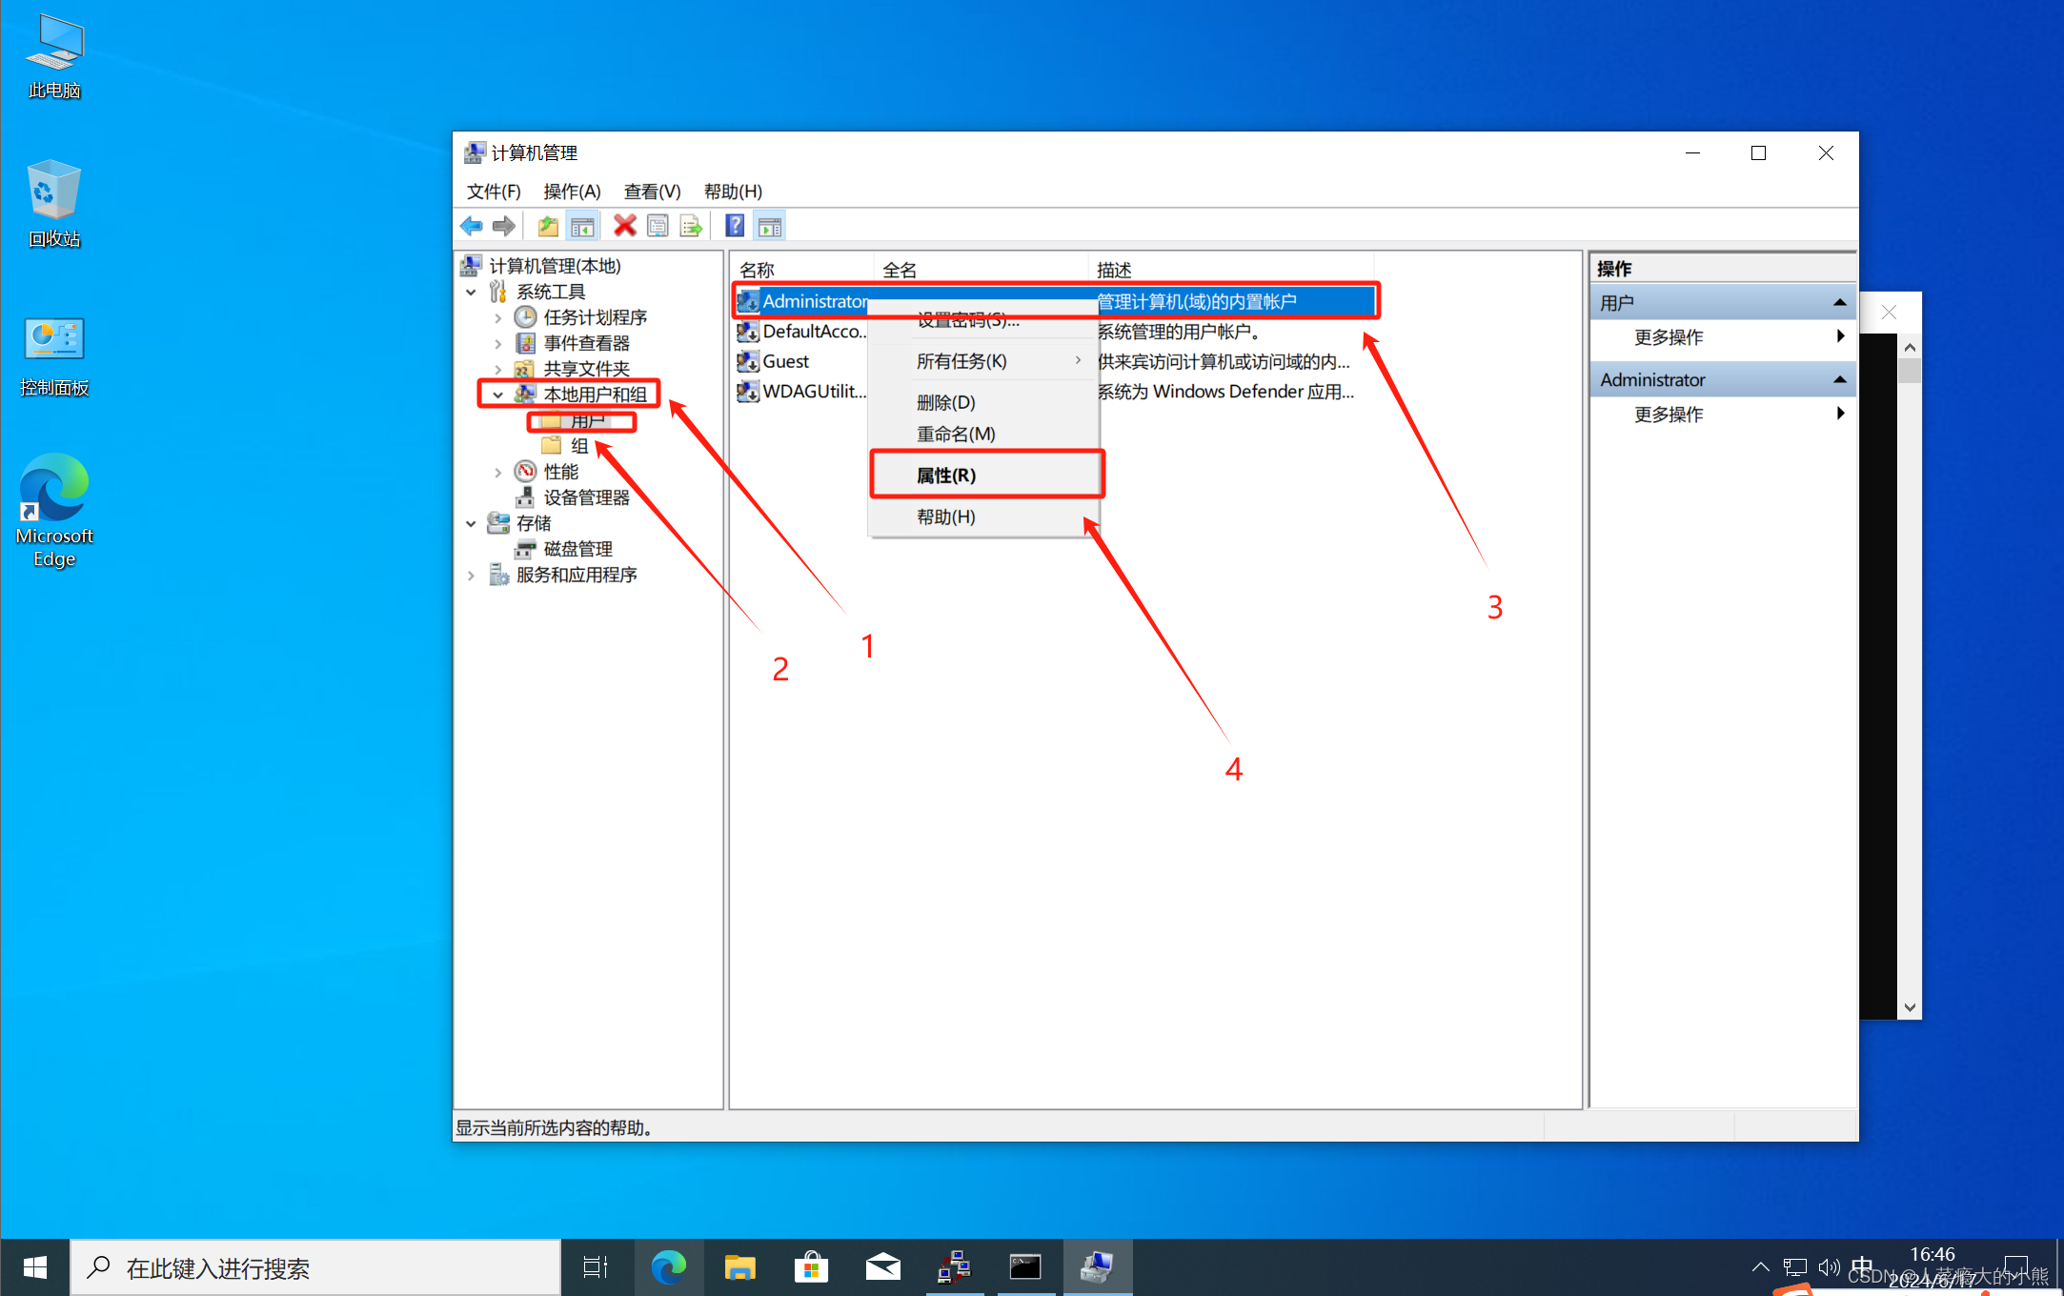This screenshot has width=2064, height=1296.
Task: Collapse the 系统工具 tree node
Action: [x=472, y=292]
